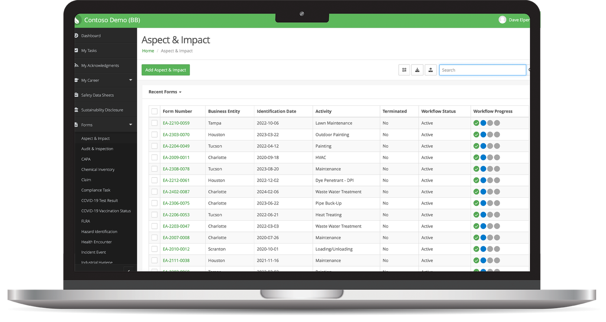Sort by Identification Date column header
The width and height of the screenshot is (606, 322).
[277, 111]
